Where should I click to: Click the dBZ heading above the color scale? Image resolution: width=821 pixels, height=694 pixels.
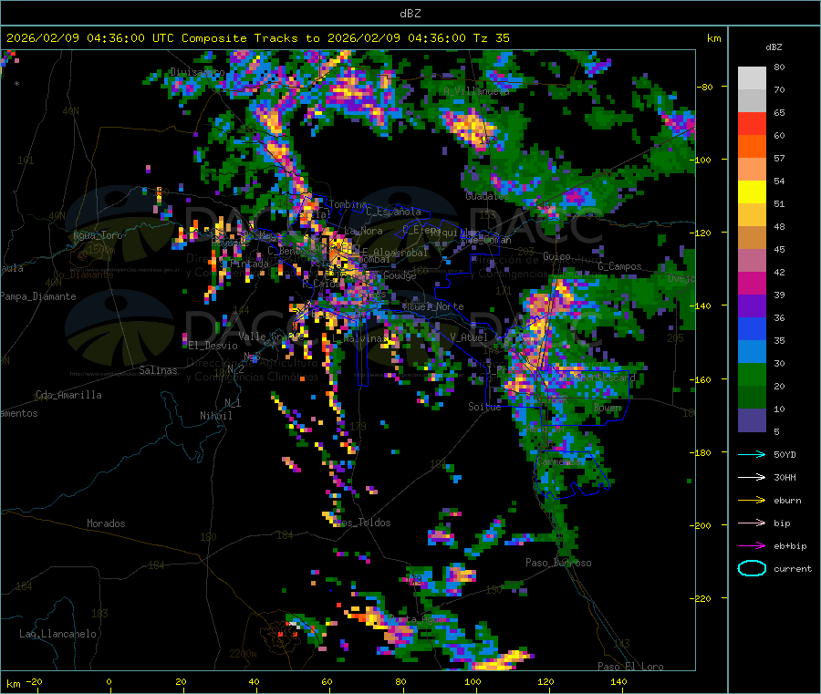tap(774, 47)
